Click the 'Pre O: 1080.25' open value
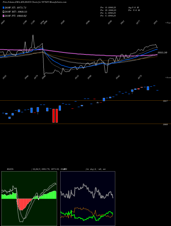The width and height of the screenshot is (171, 226). (108, 8)
